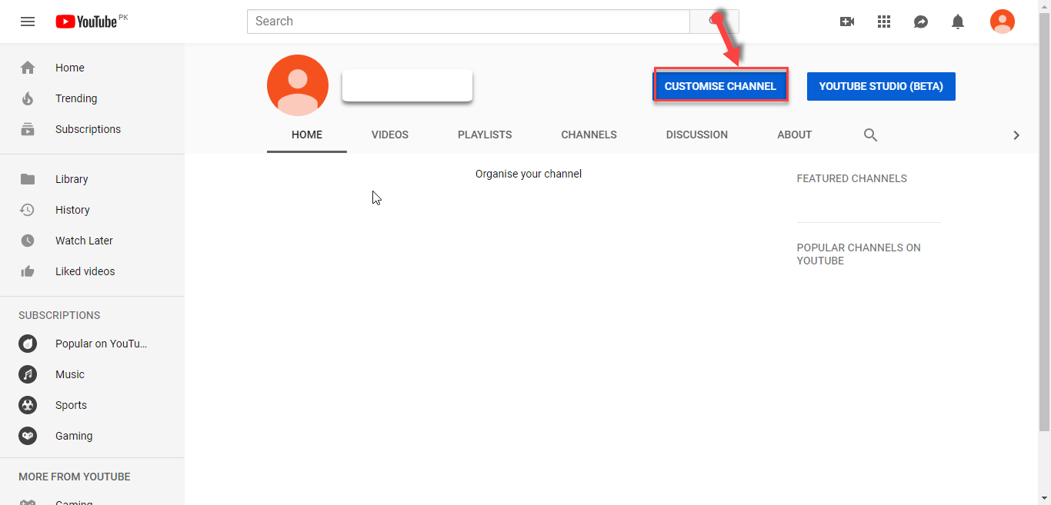This screenshot has width=1051, height=505.
Task: Open YouTube messages icon
Action: click(920, 22)
